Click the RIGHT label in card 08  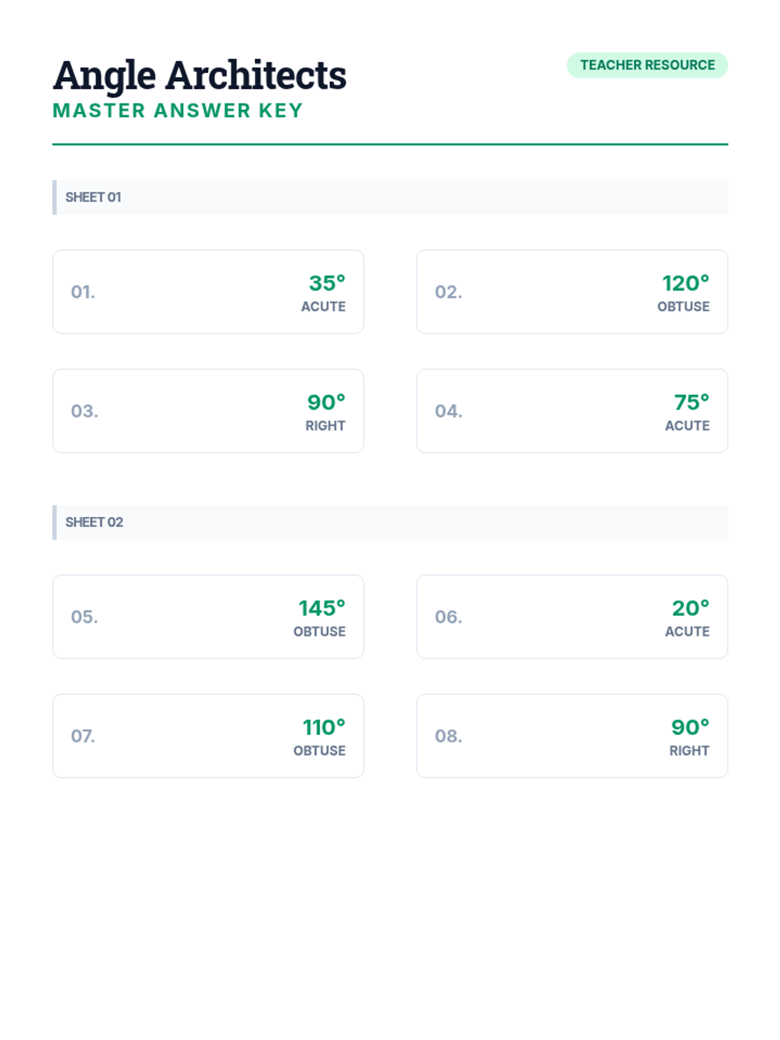click(x=690, y=751)
